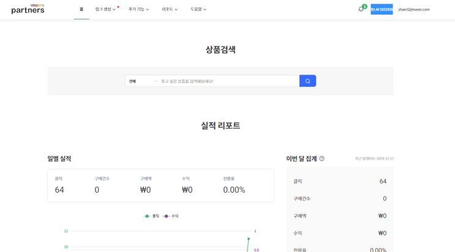Image resolution: width=455 pixels, height=252 pixels.
Task: Open the 전체 category dropdown
Action: [x=143, y=81]
